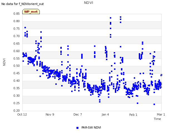Click the 0.80 y-axis value

coord(17,21)
